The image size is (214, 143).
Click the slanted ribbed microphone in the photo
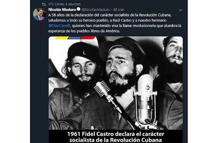pyautogui.click(x=102, y=88)
